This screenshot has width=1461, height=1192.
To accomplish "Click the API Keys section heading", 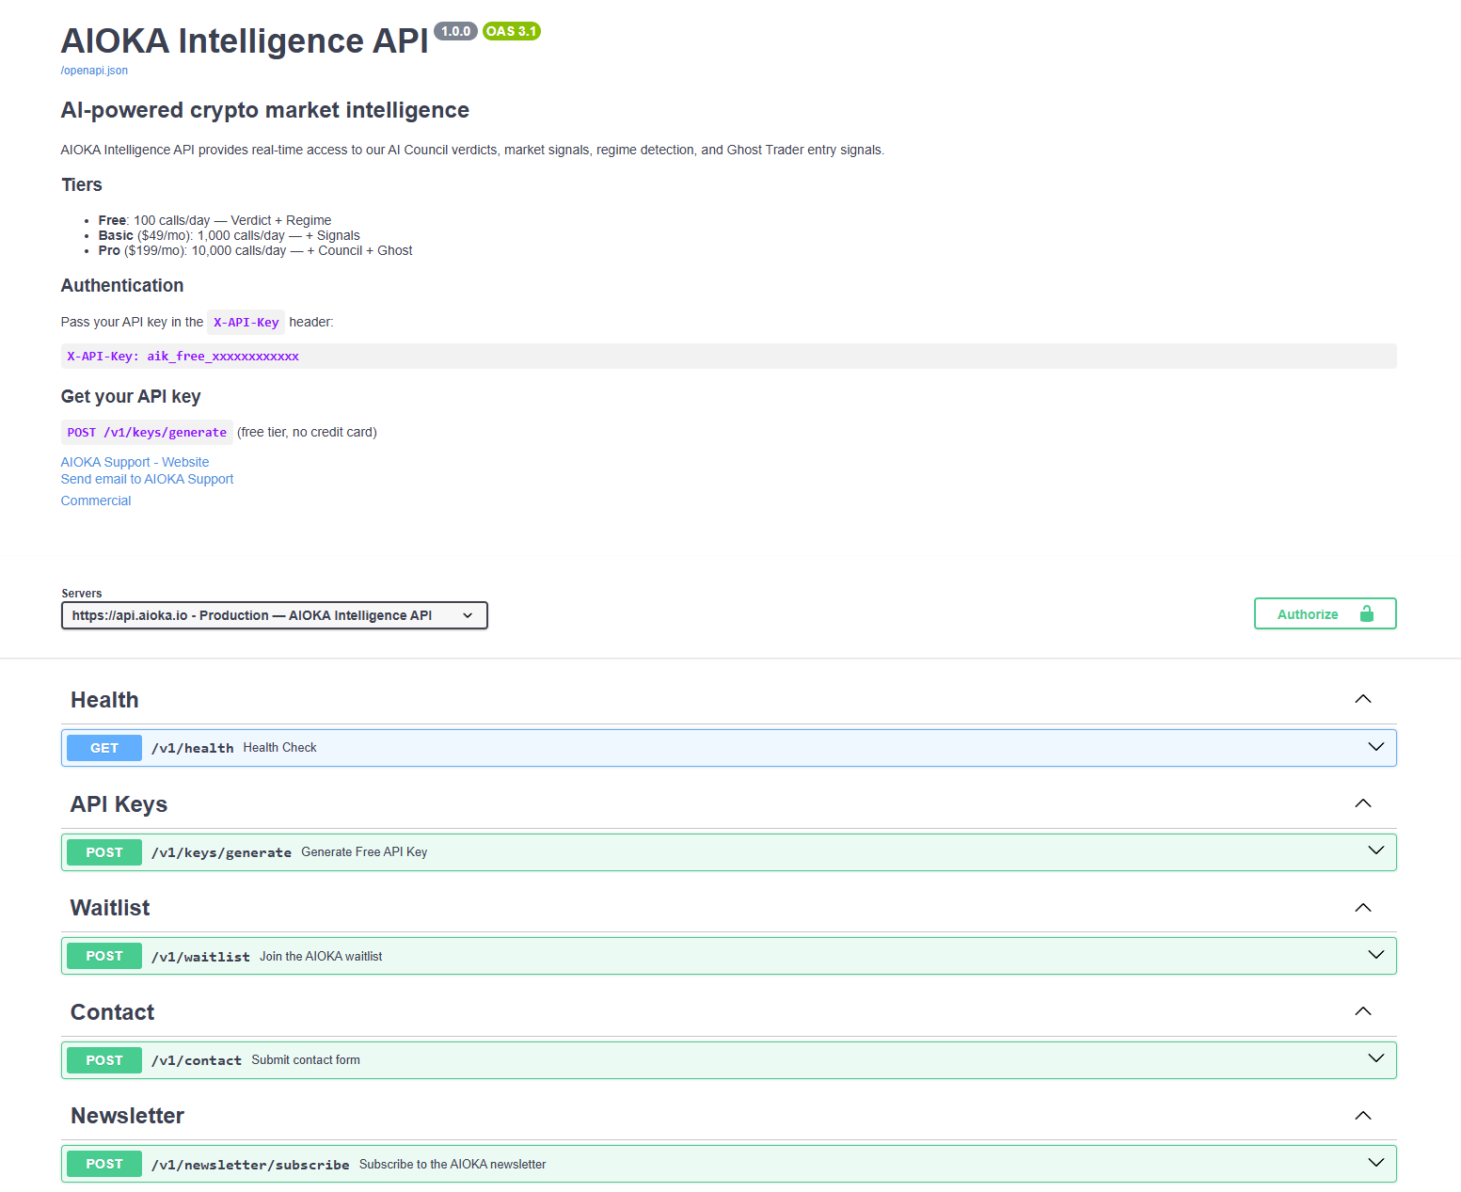I will click(x=119, y=804).
